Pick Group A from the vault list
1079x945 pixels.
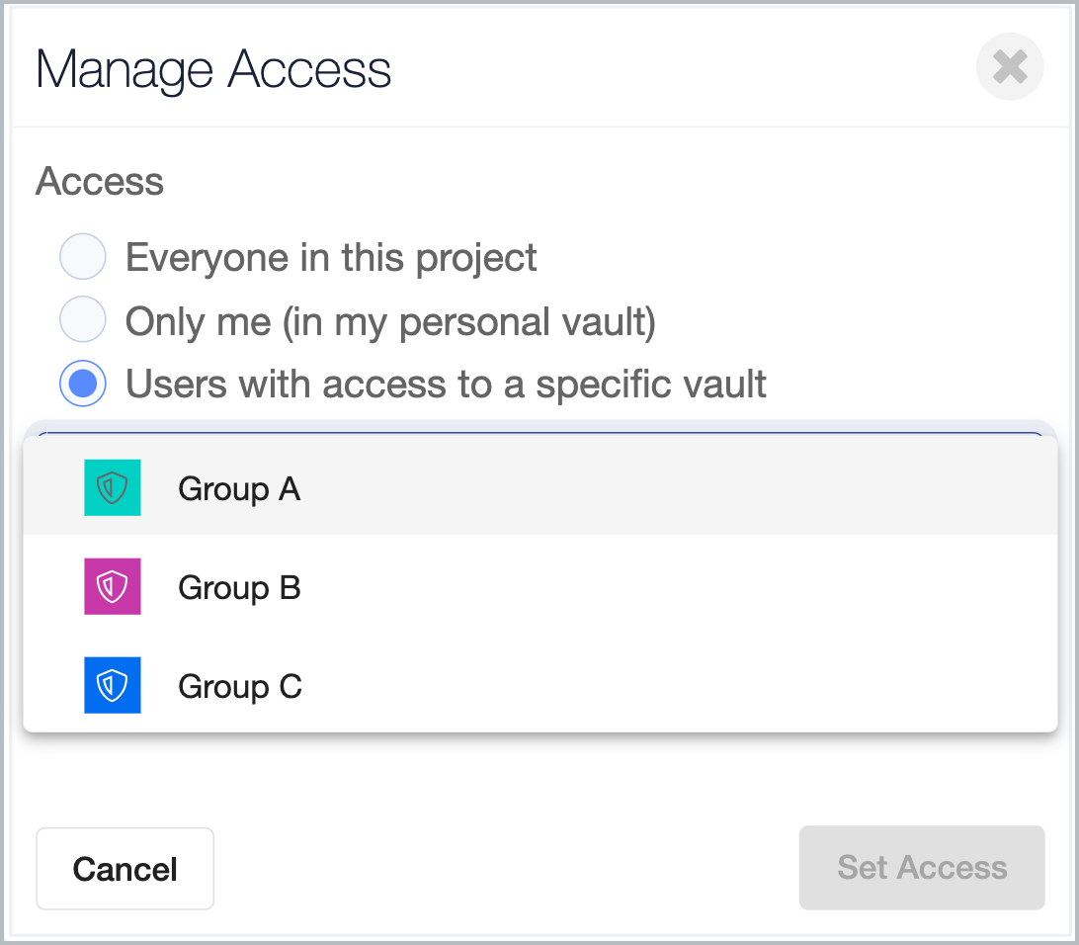pyautogui.click(x=239, y=488)
